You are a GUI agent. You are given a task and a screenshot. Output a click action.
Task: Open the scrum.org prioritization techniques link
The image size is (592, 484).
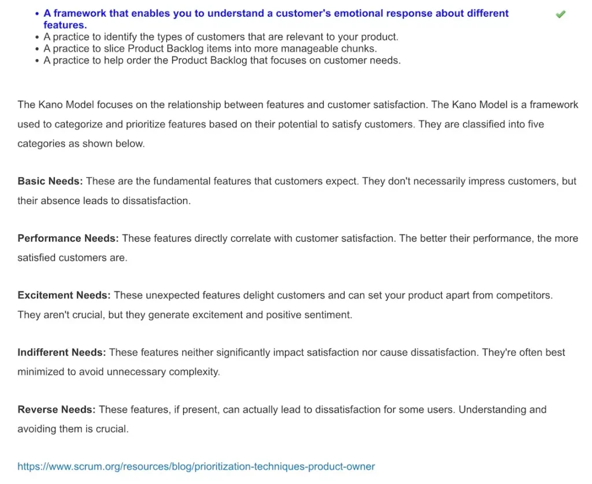click(196, 466)
